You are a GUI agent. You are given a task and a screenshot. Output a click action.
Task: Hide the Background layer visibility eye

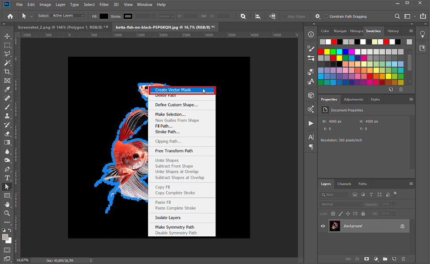point(323,226)
